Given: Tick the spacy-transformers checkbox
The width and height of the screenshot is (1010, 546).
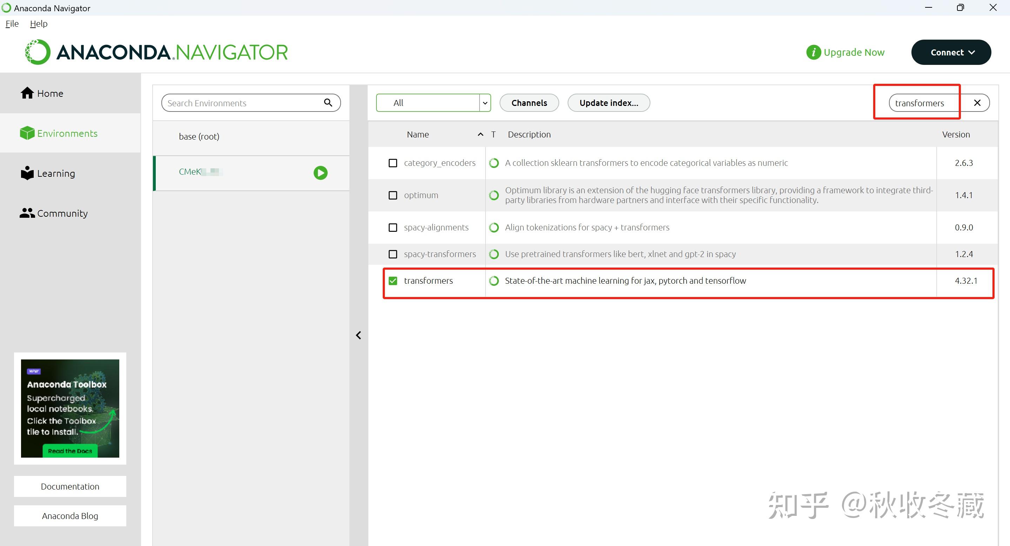Looking at the screenshot, I should 393,254.
